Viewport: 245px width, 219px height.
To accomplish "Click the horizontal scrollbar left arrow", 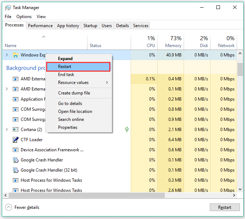I will [x=5, y=195].
